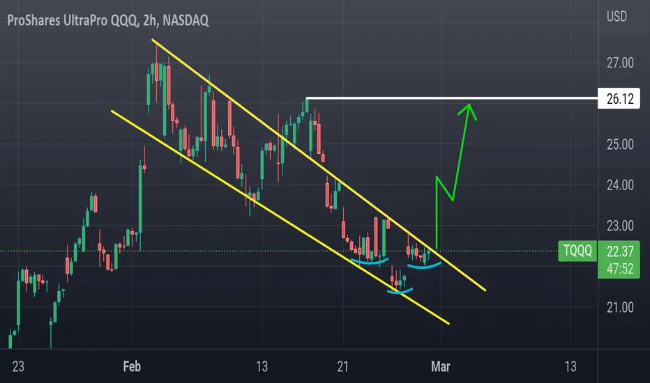650x383 pixels.
Task: Click the ProShares UltraPro QQQ chart title
Action: pyautogui.click(x=108, y=20)
